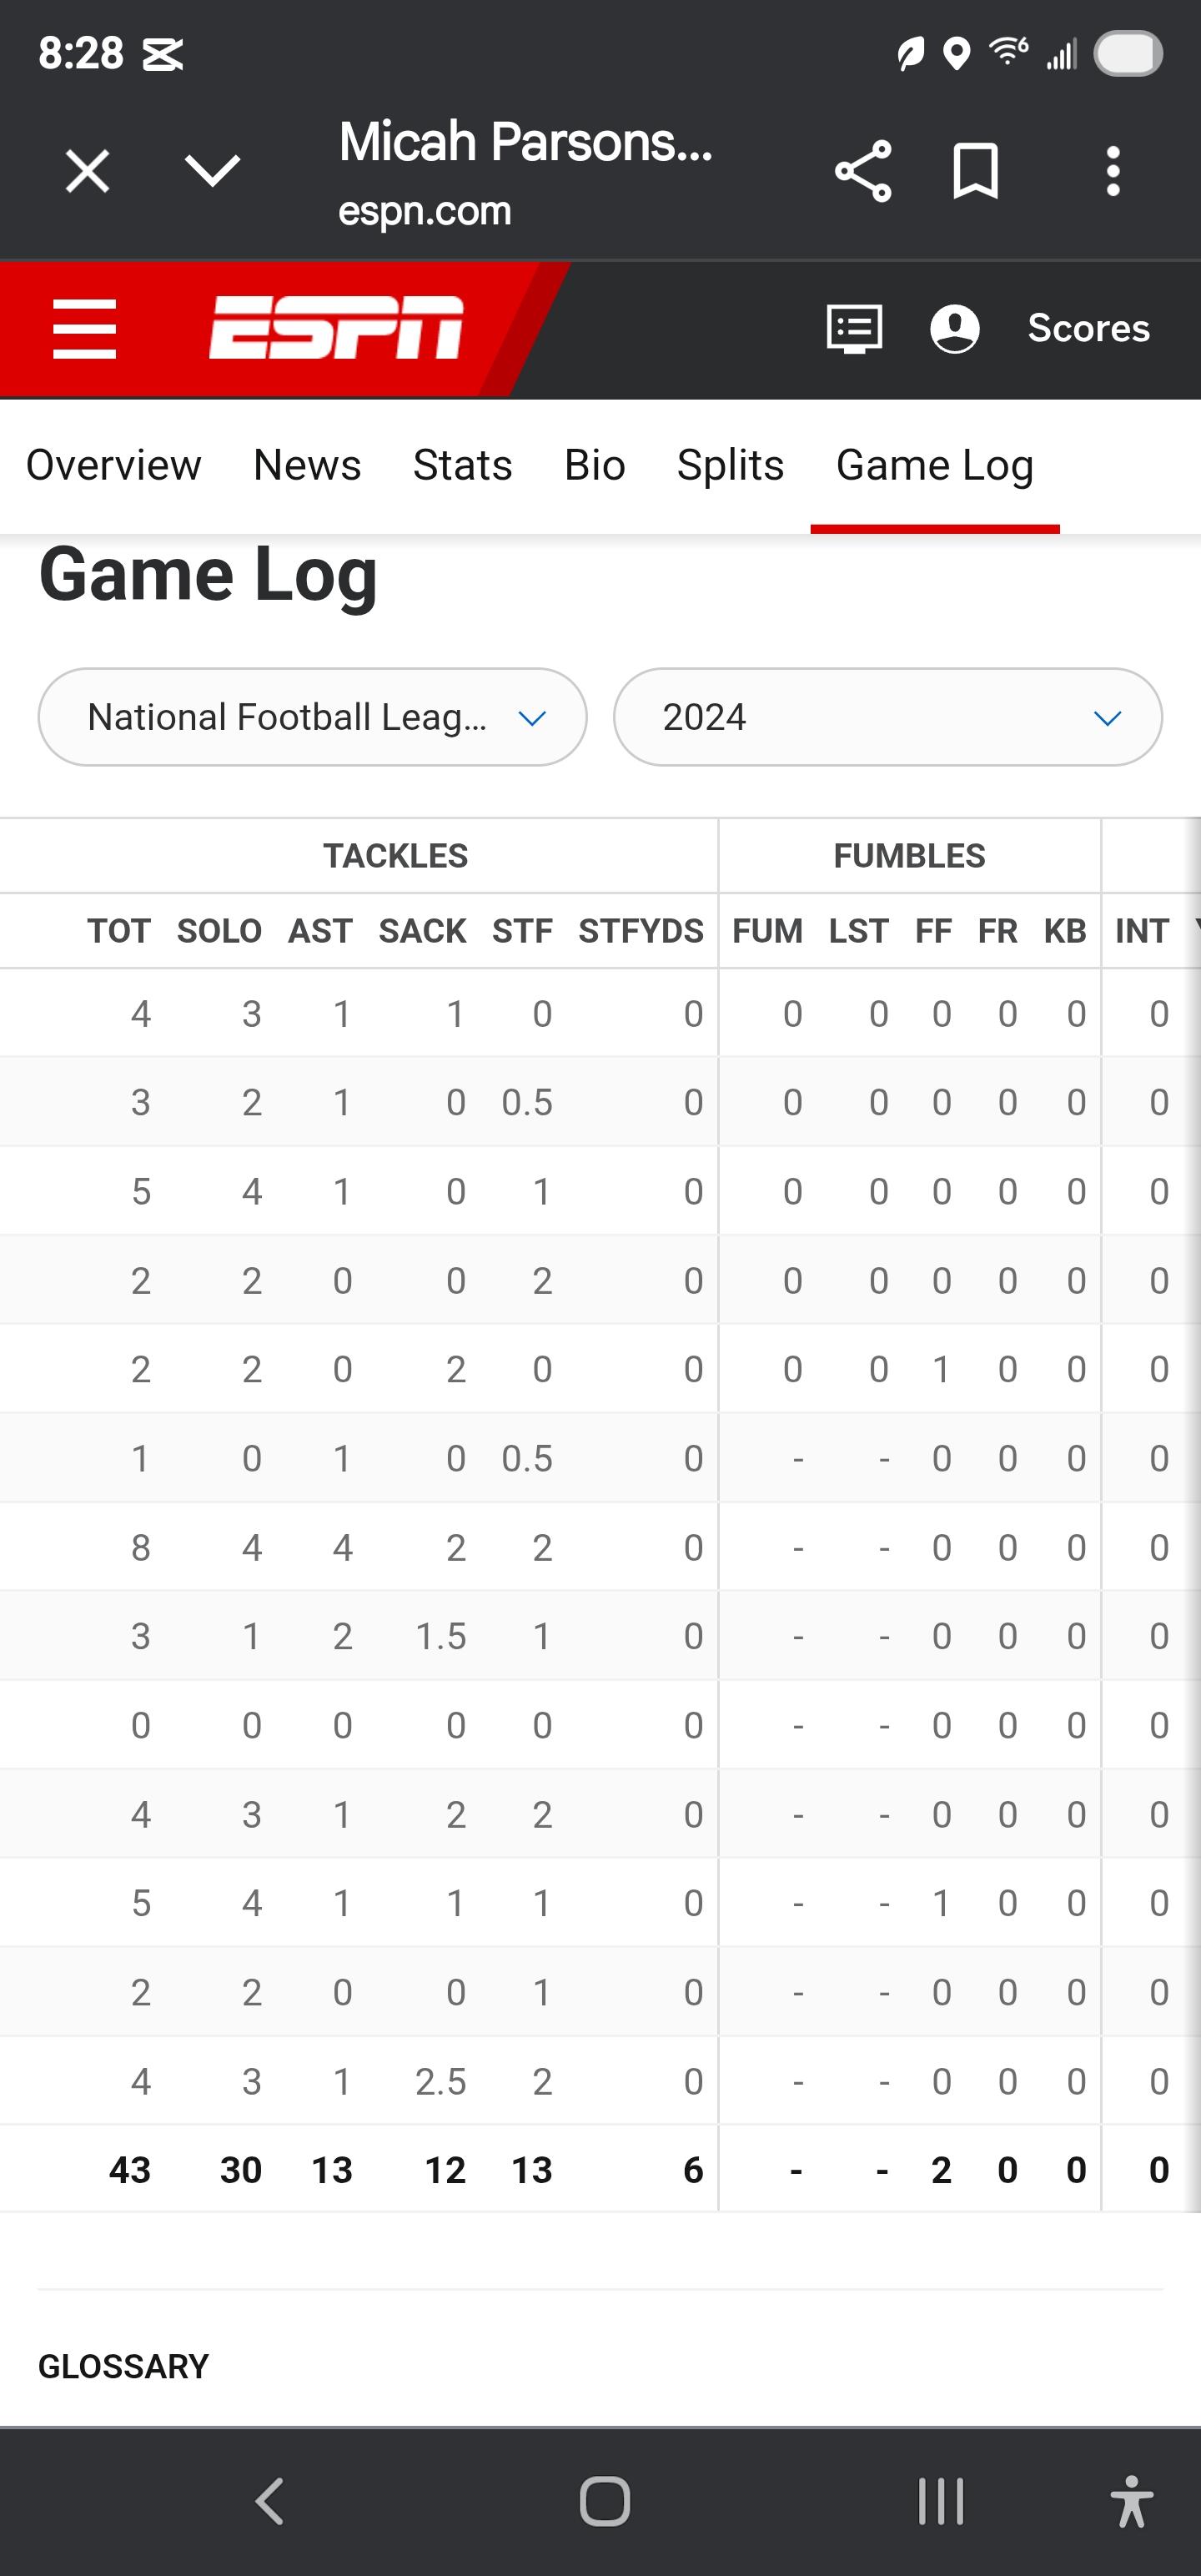Tap the share icon in browser bar

[x=863, y=171]
